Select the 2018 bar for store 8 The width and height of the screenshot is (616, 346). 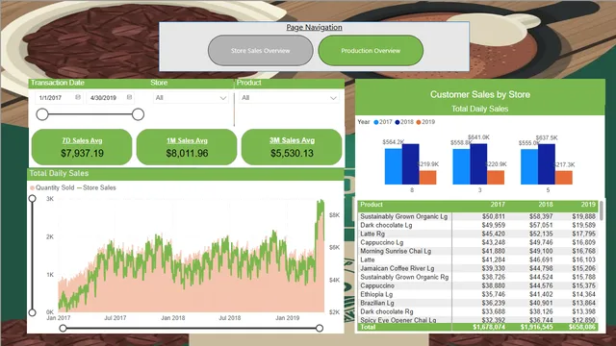(x=411, y=164)
